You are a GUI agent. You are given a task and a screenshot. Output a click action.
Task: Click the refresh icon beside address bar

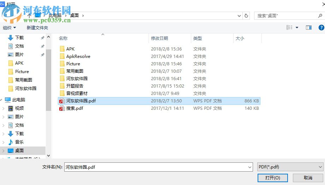pyautogui.click(x=246, y=16)
